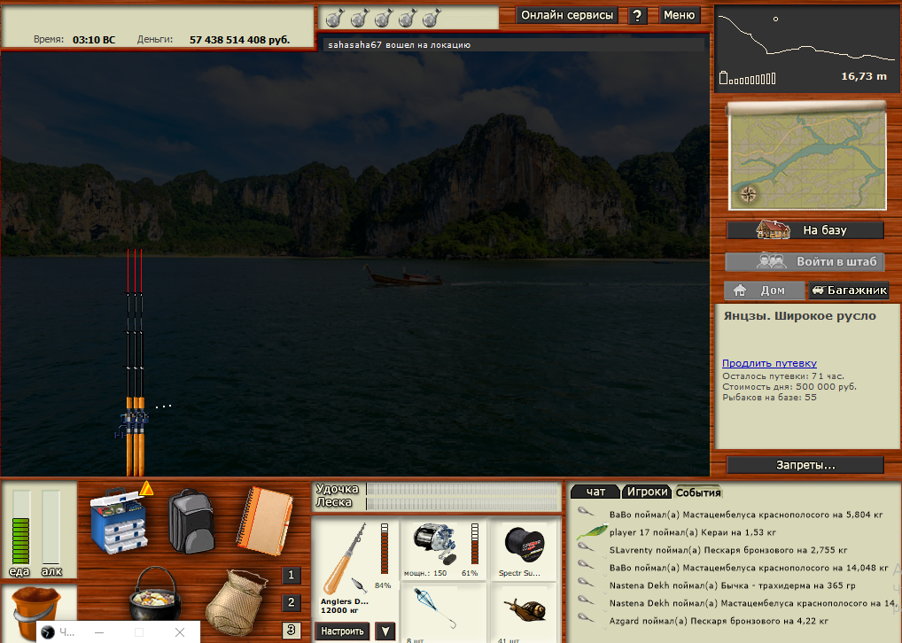Switch to the События tab
The height and width of the screenshot is (643, 902).
coord(698,492)
